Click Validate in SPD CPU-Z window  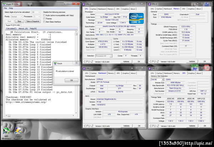pos(192,126)
